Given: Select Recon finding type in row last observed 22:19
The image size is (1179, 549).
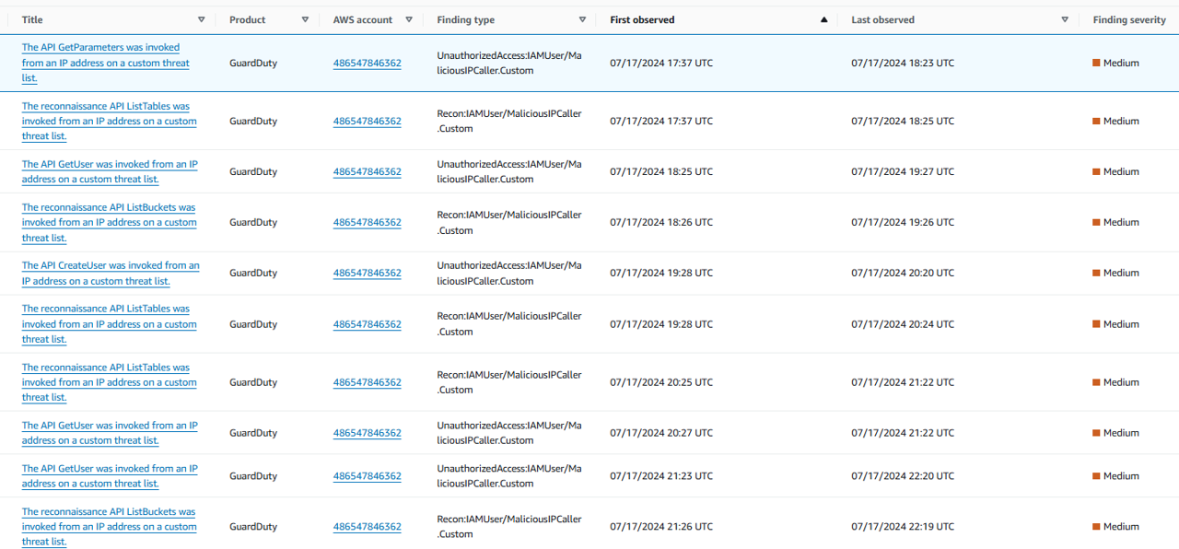Looking at the screenshot, I should 509,527.
